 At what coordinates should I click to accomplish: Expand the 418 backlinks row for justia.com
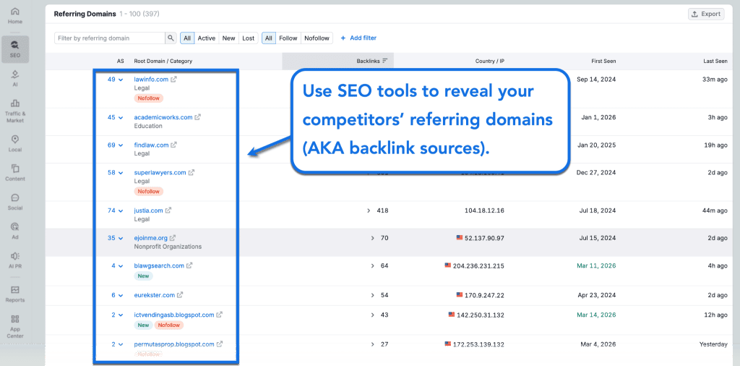(x=369, y=210)
